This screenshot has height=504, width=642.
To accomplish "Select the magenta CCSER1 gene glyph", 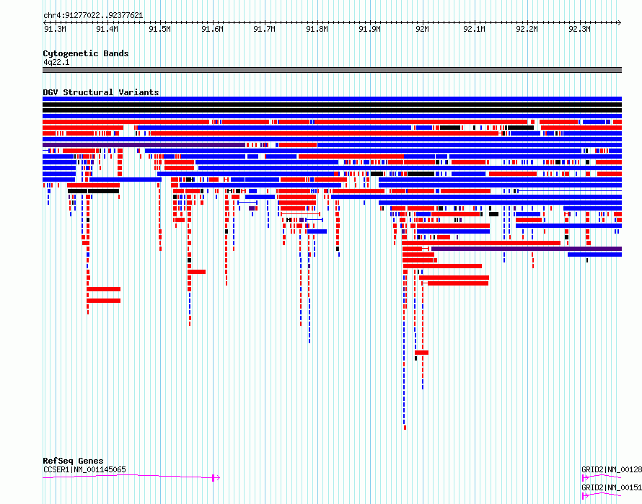I will click(131, 477).
